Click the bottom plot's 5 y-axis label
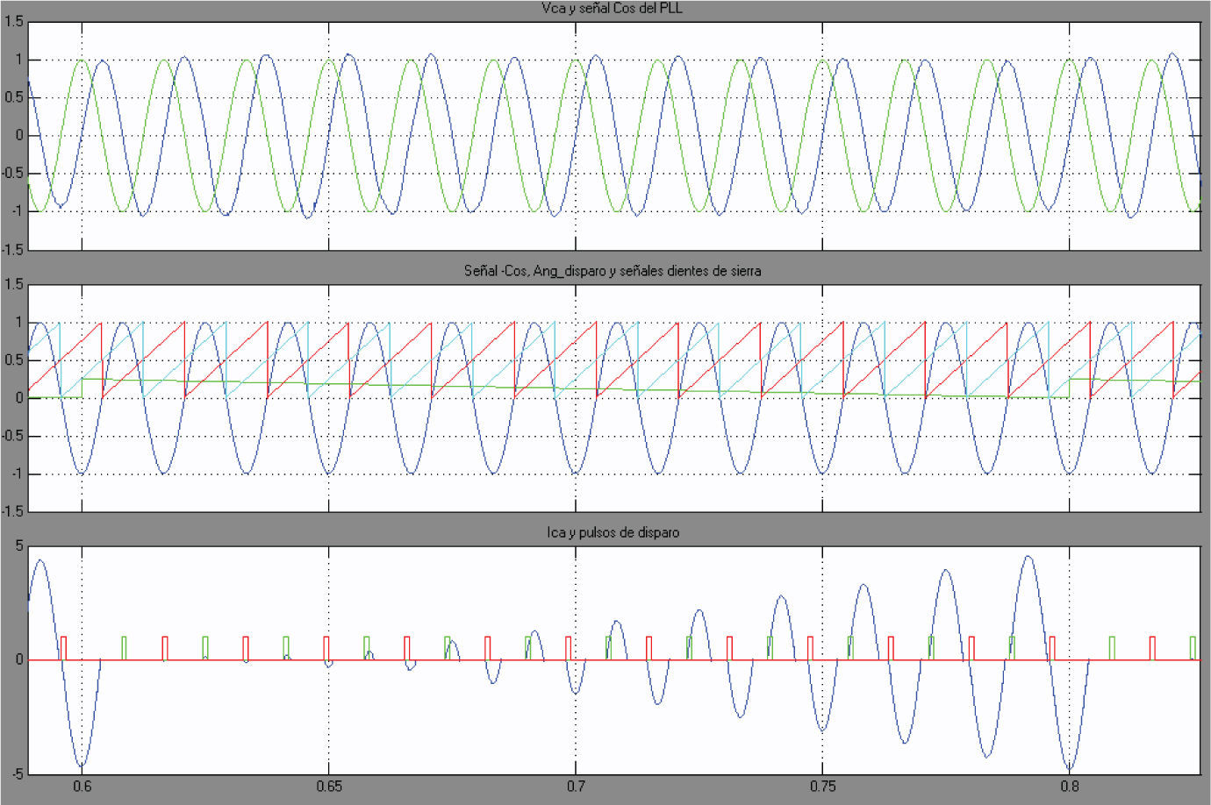 point(19,546)
